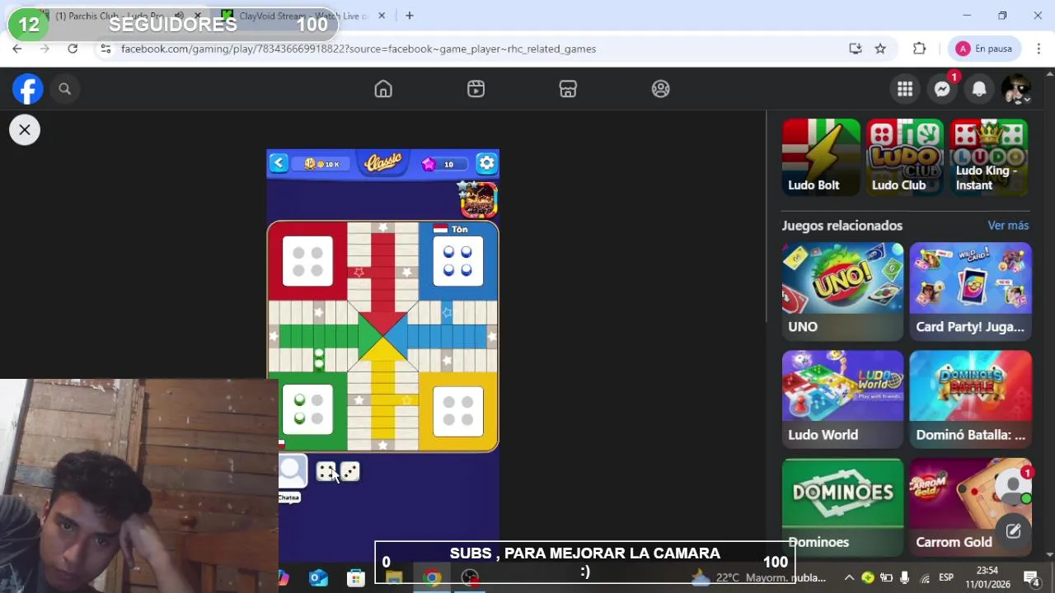Open the Facebook menu grid icon

(905, 89)
